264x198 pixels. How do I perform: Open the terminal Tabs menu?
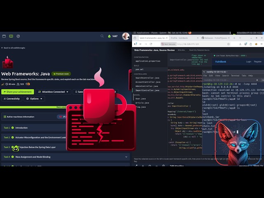coord(244,75)
